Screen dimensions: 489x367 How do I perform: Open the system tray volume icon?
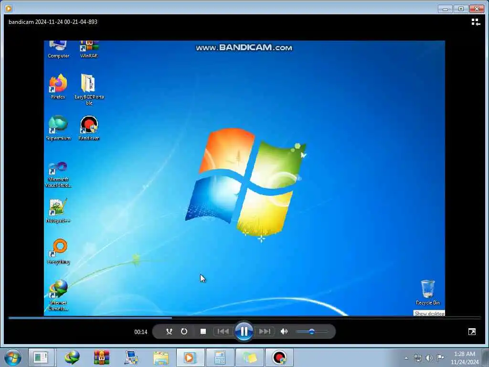pyautogui.click(x=429, y=358)
